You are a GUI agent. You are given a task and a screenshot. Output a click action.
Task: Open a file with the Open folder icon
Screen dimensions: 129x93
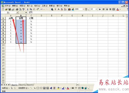tap(6, 9)
